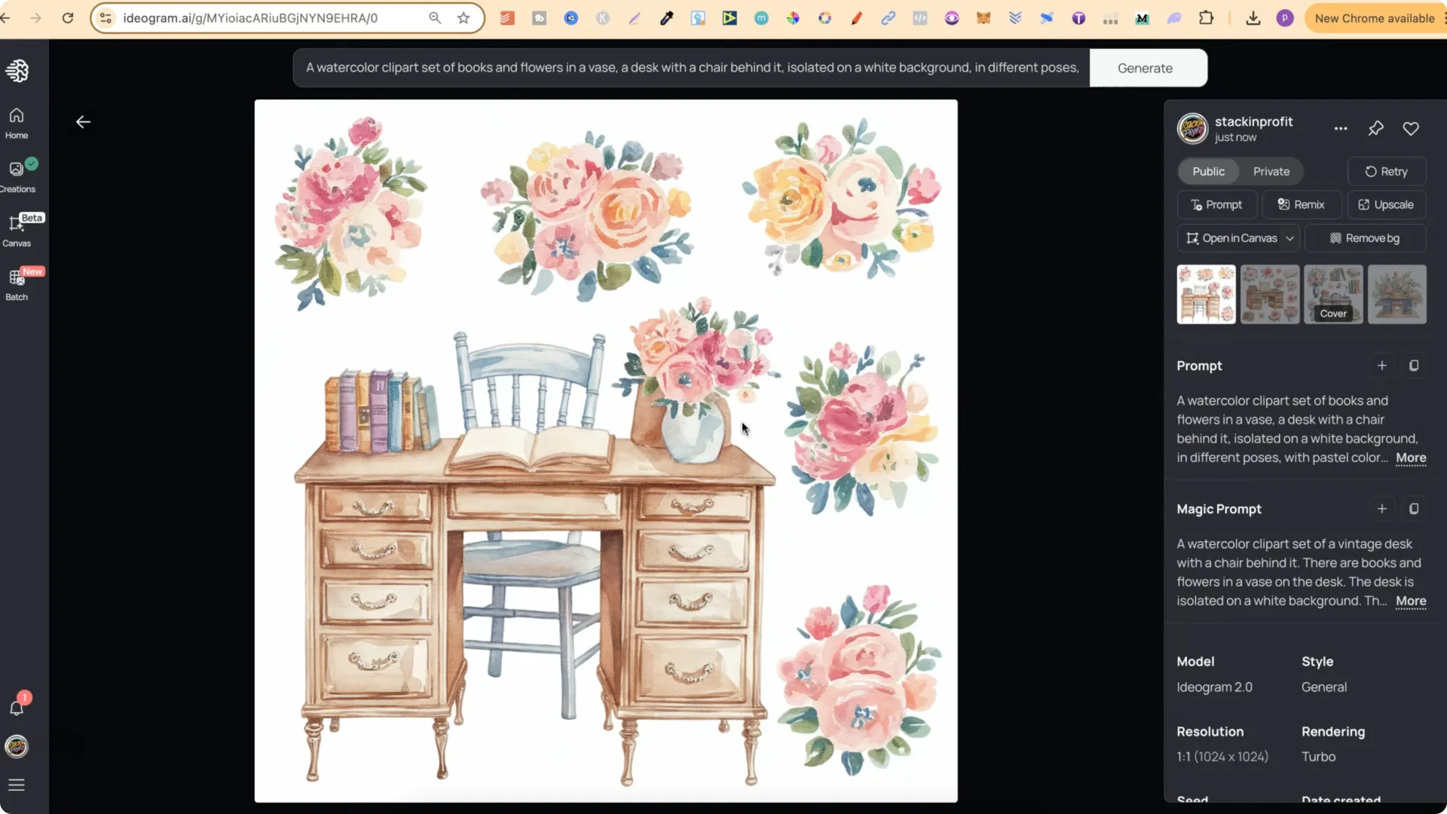This screenshot has height=814, width=1447.
Task: Open the three-dot options menu
Action: click(1340, 128)
